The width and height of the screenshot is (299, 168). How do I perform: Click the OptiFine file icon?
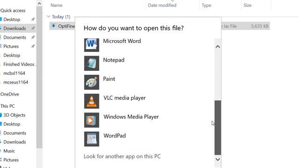[54, 26]
